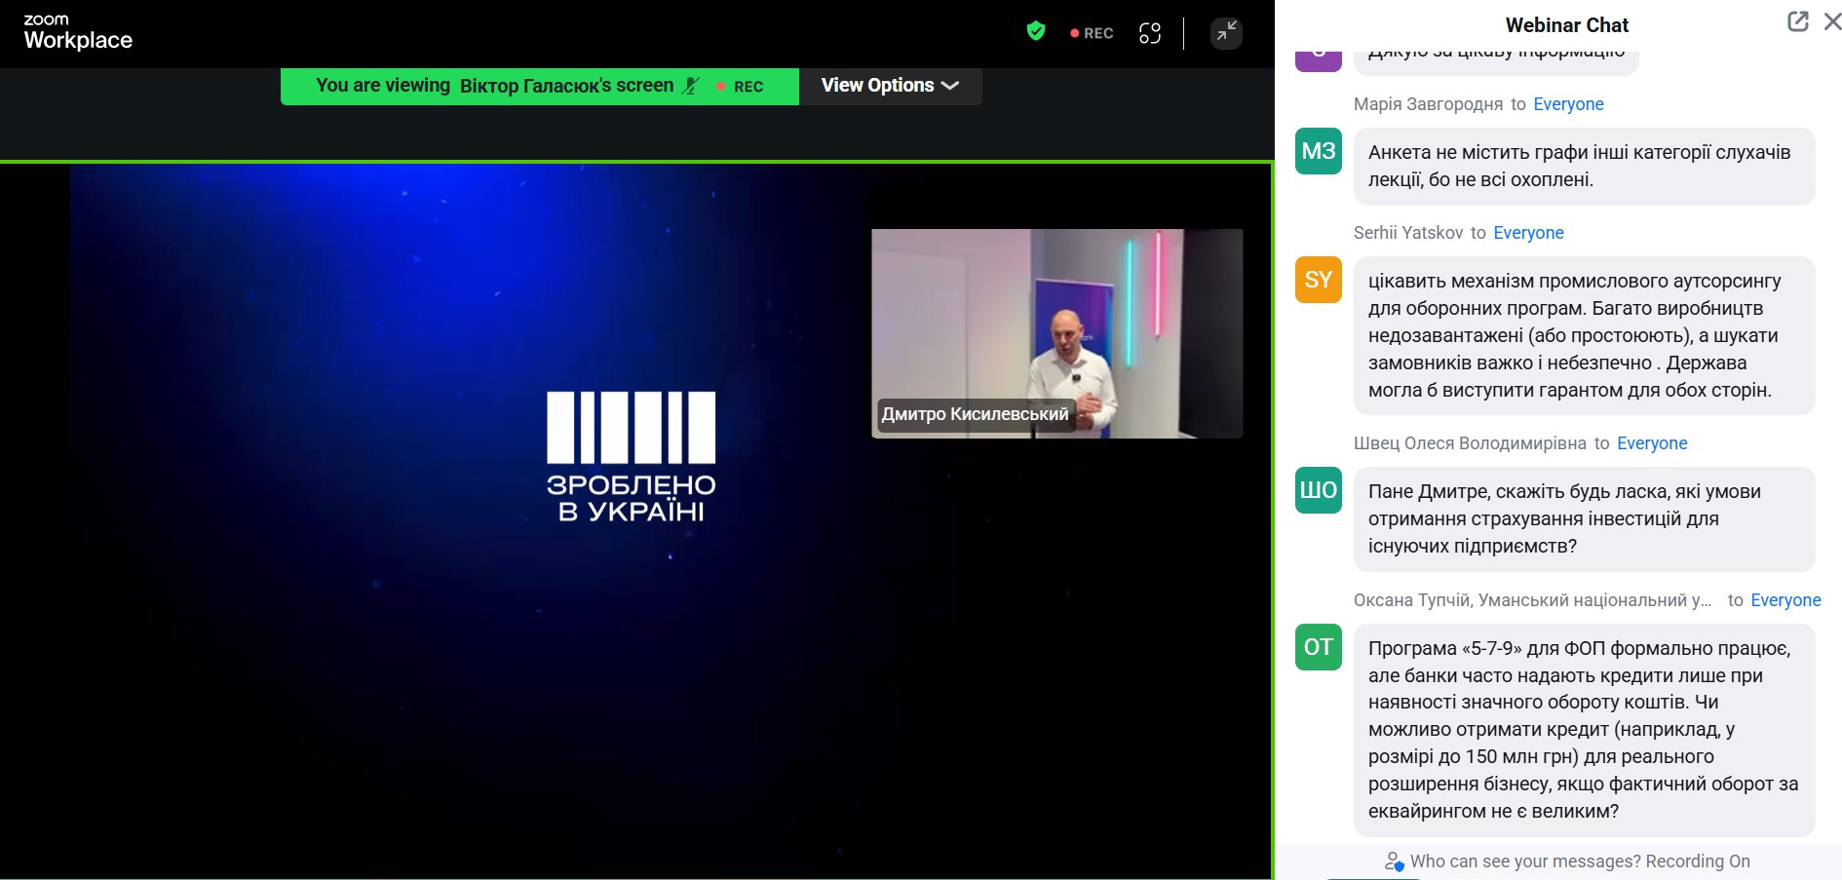The width and height of the screenshot is (1842, 880).
Task: Click Everyone link next to Serhii Yatskov
Action: tap(1528, 233)
